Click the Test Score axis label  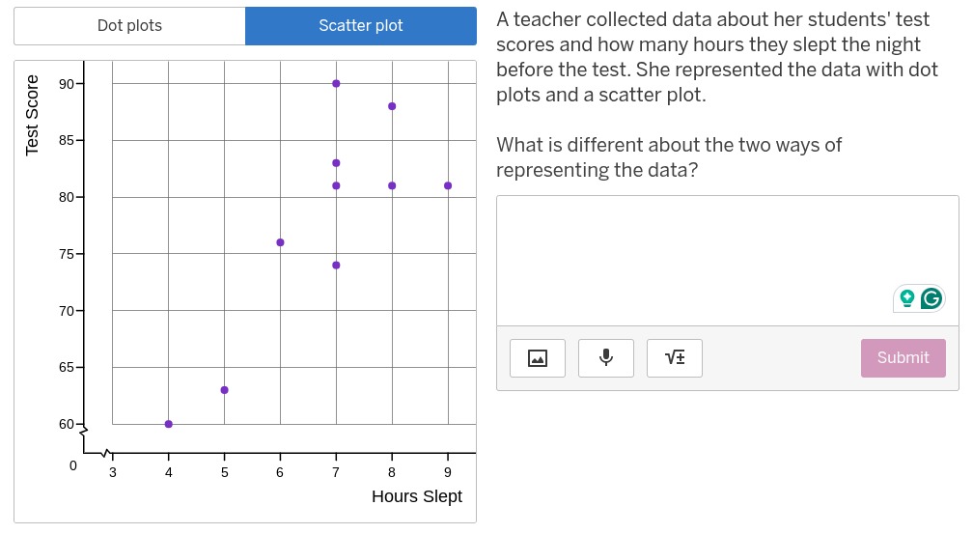(x=32, y=116)
